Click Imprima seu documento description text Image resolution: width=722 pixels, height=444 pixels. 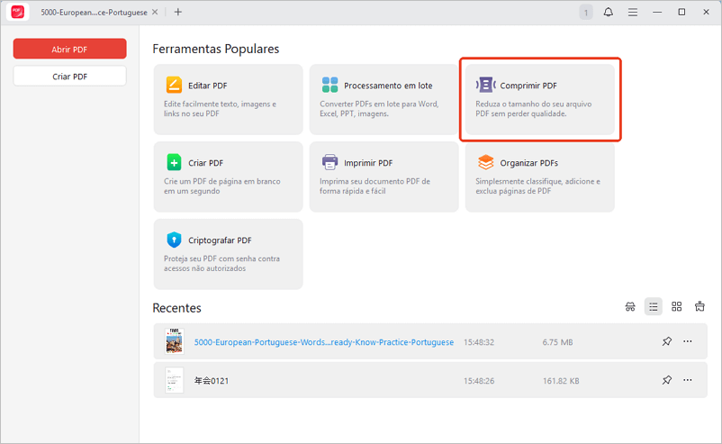[375, 186]
